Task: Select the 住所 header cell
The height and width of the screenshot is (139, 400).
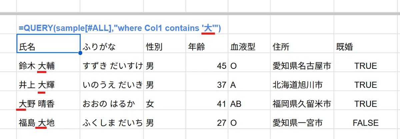Action: (x=302, y=43)
